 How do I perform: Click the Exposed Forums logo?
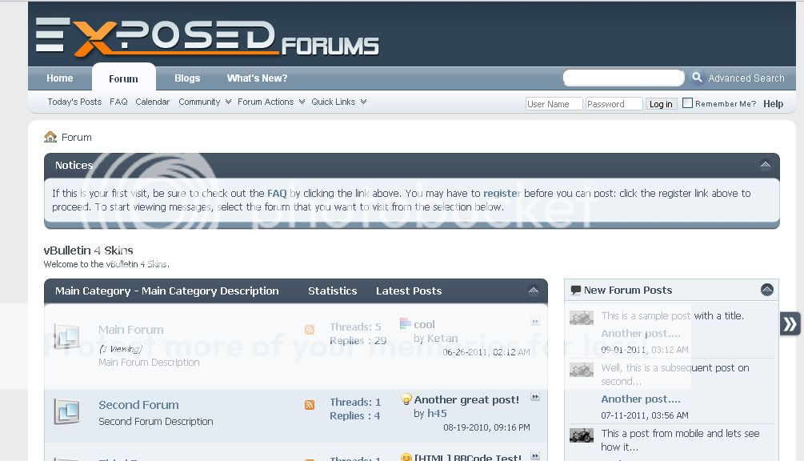tap(207, 37)
